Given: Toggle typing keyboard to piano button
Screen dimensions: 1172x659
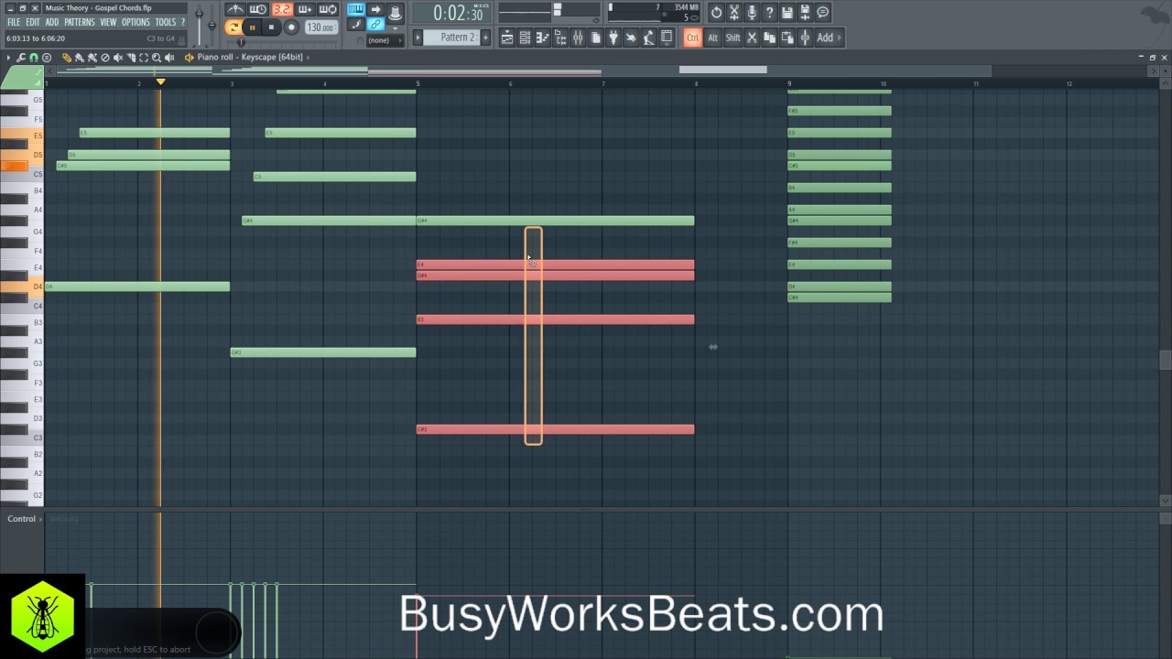Looking at the screenshot, I should pos(356,10).
